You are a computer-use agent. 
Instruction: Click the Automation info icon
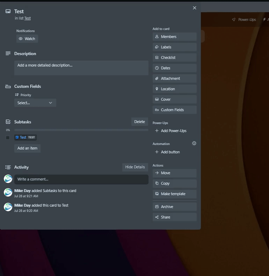(194, 143)
